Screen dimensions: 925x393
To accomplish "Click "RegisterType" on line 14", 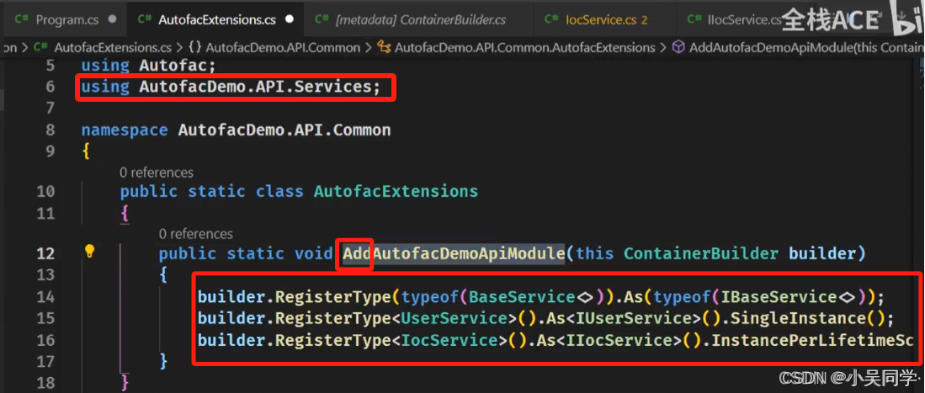I will 333,297.
